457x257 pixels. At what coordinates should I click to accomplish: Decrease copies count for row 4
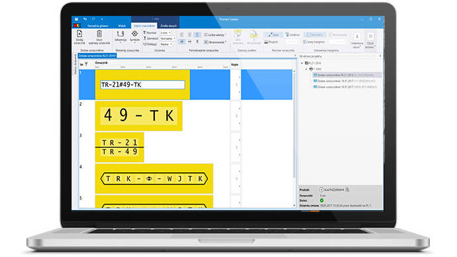[240, 186]
